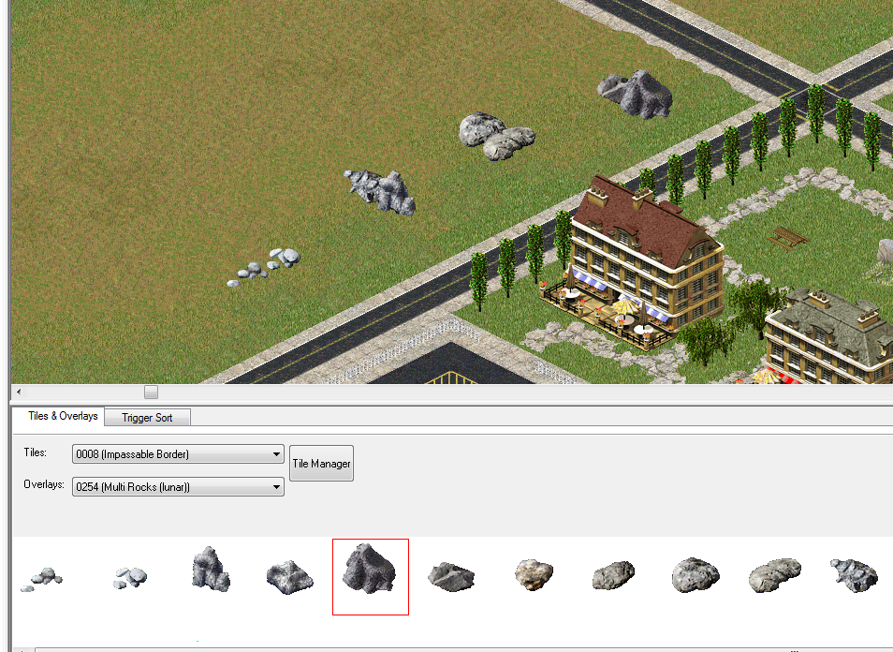Image resolution: width=893 pixels, height=652 pixels.
Task: Click the wooden picnic table on the map
Action: [x=788, y=238]
